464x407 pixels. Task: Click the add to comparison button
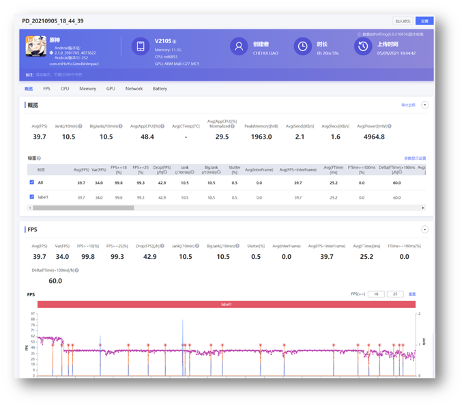click(x=403, y=21)
